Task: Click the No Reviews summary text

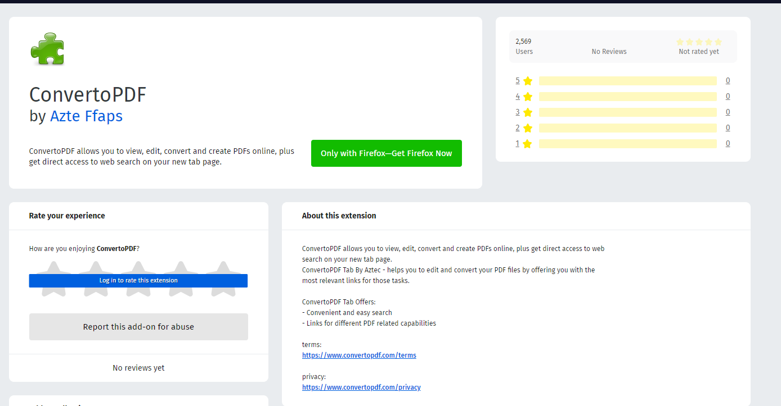Action: (x=609, y=52)
